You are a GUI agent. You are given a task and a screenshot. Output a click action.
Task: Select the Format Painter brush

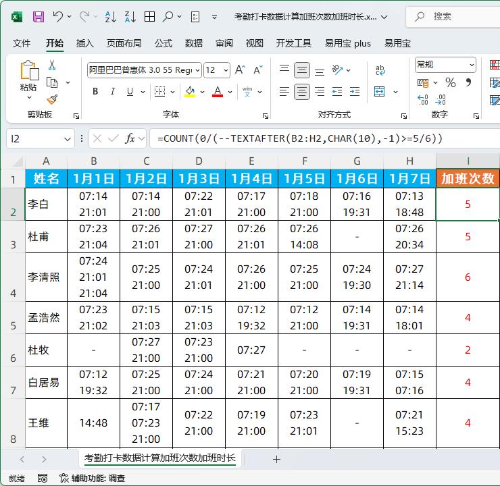point(52,99)
